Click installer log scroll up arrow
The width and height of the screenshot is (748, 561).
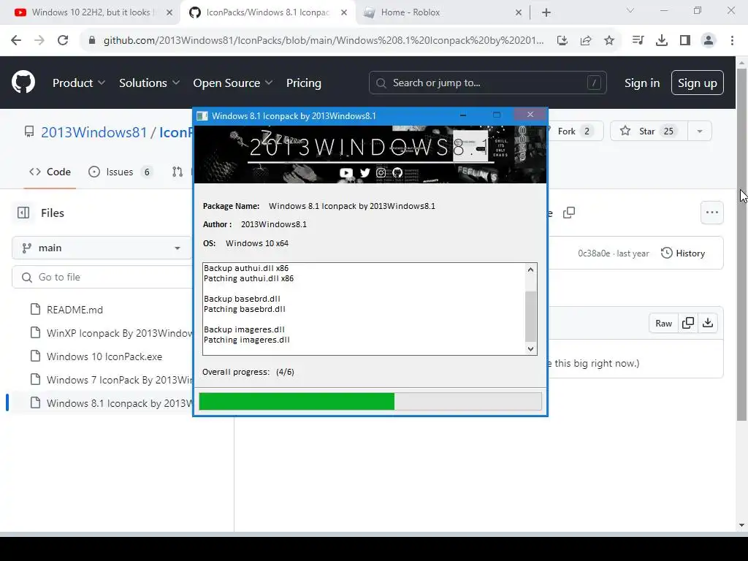(x=530, y=270)
